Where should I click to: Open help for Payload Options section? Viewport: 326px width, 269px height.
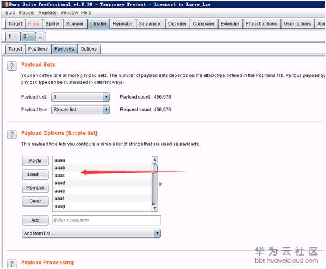coord(12,134)
